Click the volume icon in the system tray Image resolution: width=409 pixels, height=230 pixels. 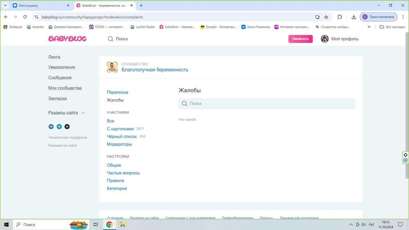[x=364, y=225]
